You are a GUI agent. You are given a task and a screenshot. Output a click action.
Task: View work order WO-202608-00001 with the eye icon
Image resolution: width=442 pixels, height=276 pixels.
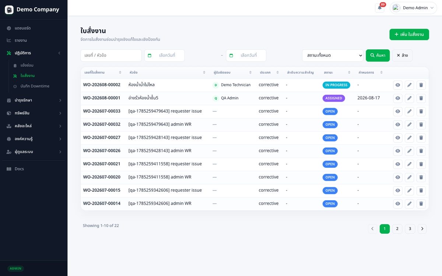398,98
